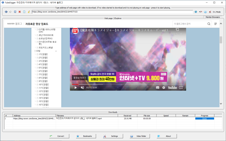Toggle video subtitles
Image resolution: width=226 pixels, height=141 pixels.
[158, 88]
